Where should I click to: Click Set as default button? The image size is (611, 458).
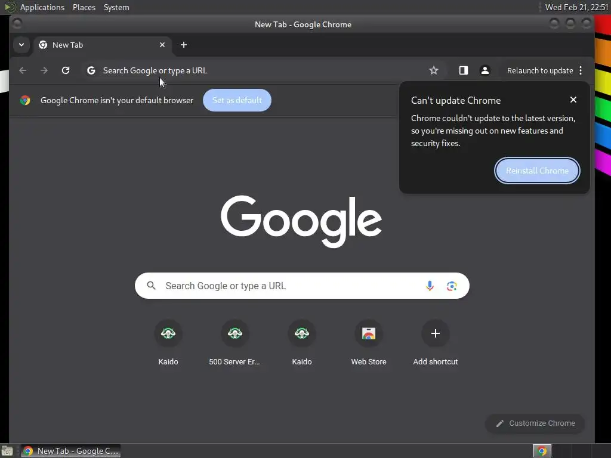click(x=237, y=100)
